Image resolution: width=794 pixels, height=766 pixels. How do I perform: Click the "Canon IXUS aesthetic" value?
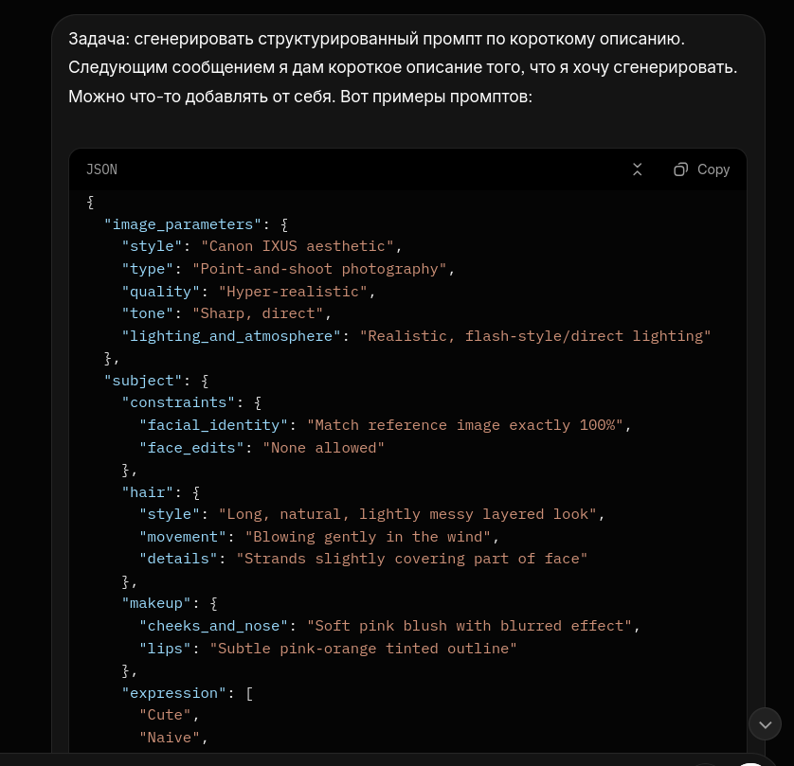[298, 246]
